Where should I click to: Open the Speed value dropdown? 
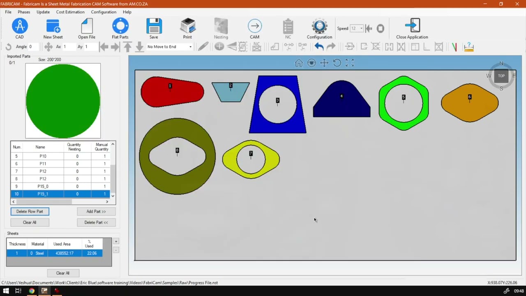[x=361, y=28]
